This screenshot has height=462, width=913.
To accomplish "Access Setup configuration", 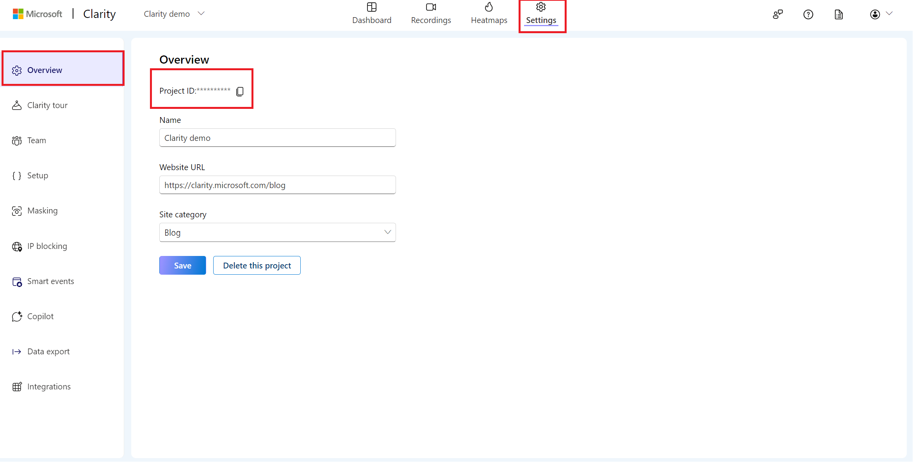I will [37, 175].
